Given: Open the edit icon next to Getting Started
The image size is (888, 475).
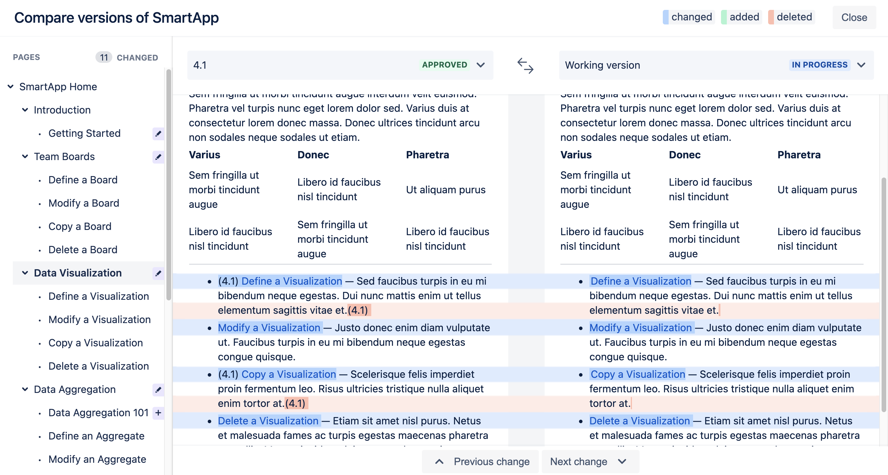Looking at the screenshot, I should point(158,134).
